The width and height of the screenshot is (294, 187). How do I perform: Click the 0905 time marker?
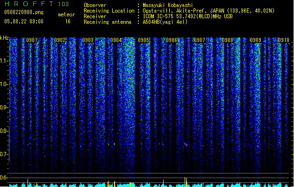[x=143, y=40]
